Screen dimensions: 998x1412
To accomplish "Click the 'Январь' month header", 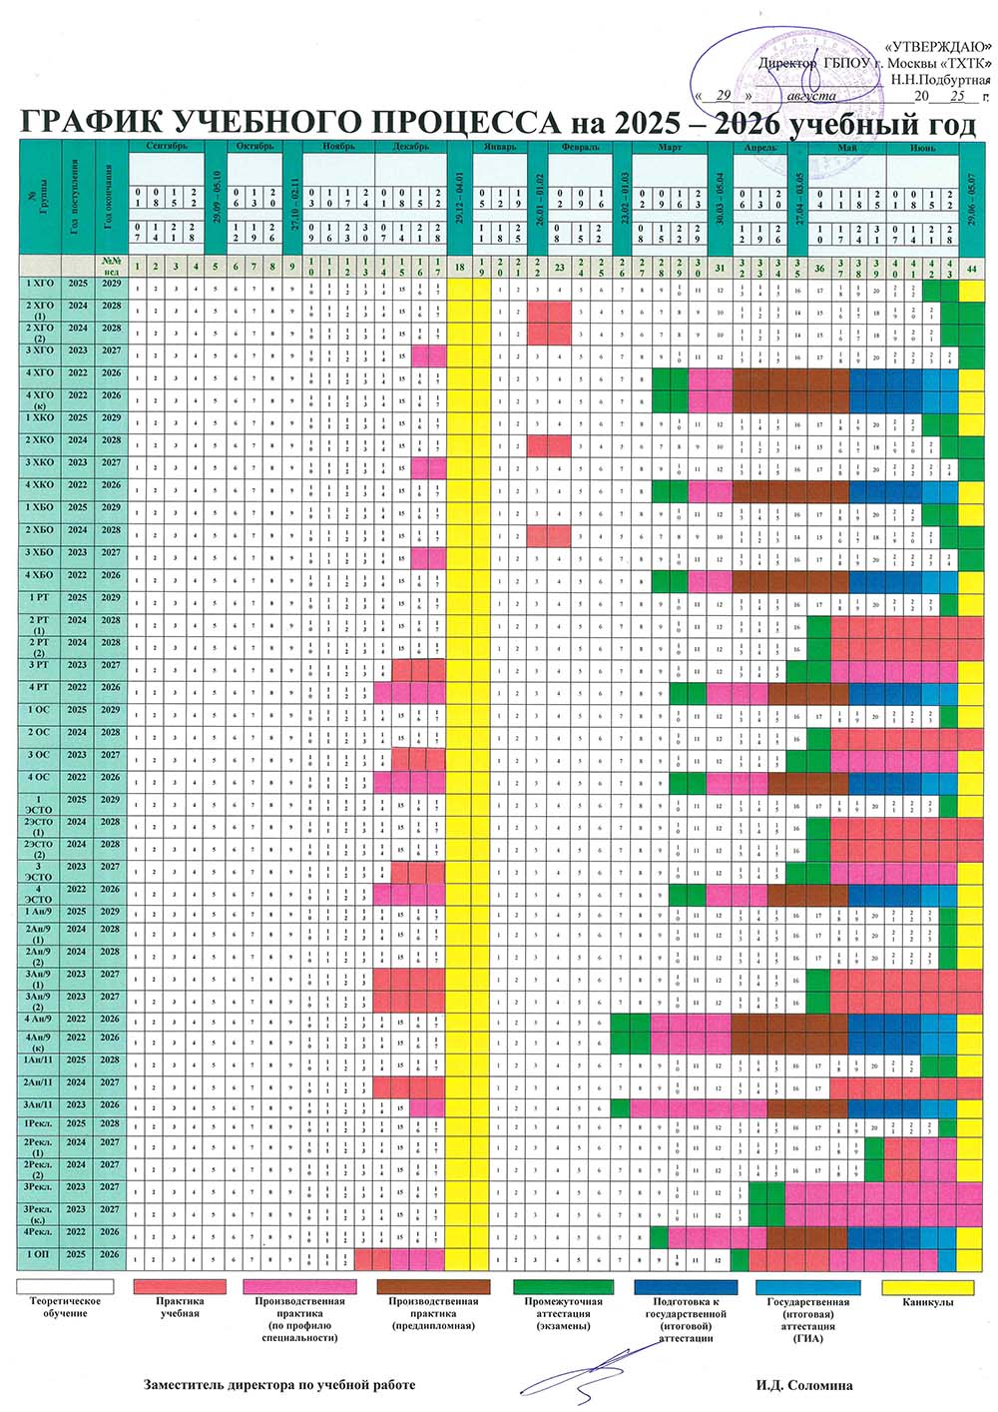I will 500,147.
